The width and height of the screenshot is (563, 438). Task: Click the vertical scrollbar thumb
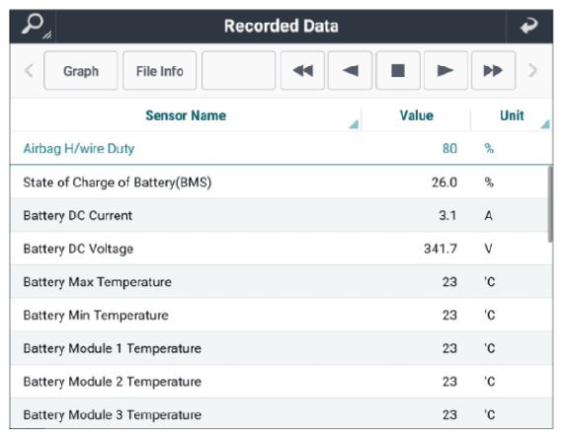click(x=550, y=204)
